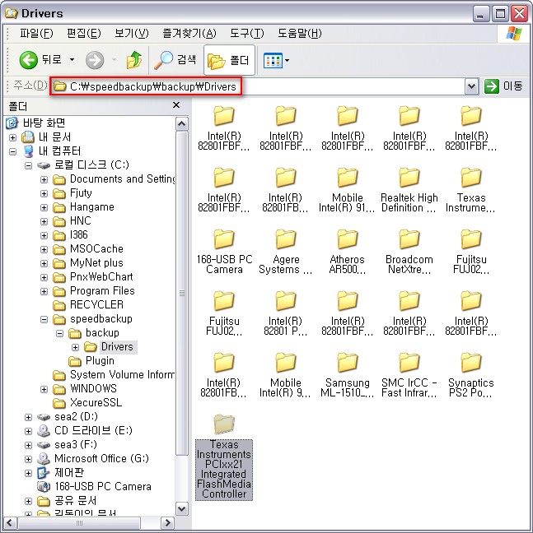This screenshot has width=533, height=533.
Task: Open the Views dropdown arrow
Action: click(287, 61)
